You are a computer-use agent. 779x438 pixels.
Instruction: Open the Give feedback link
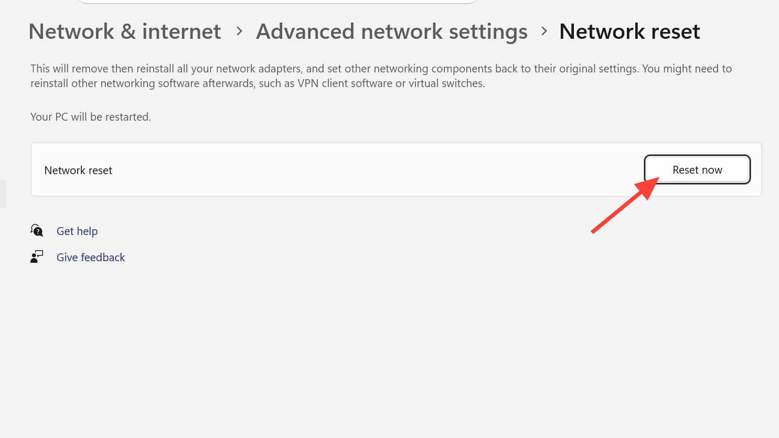tap(91, 258)
